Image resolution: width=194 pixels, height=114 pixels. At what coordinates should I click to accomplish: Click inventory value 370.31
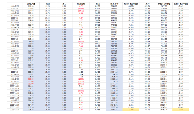(147, 6)
